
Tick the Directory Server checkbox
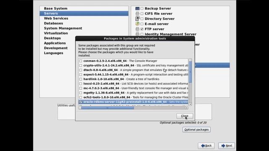pyautogui.click(x=142, y=18)
